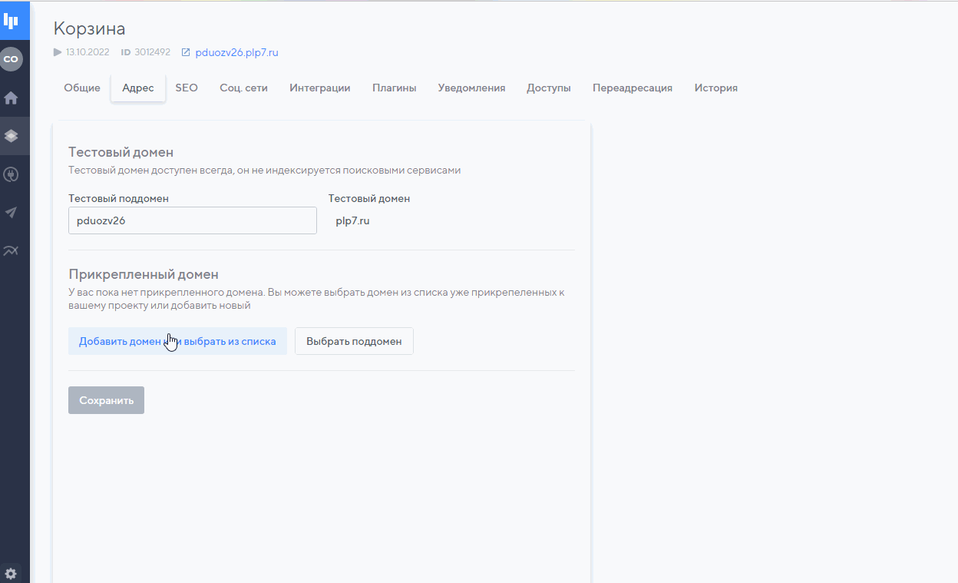Click the Сохранить button
This screenshot has height=583, width=958.
pyautogui.click(x=106, y=400)
